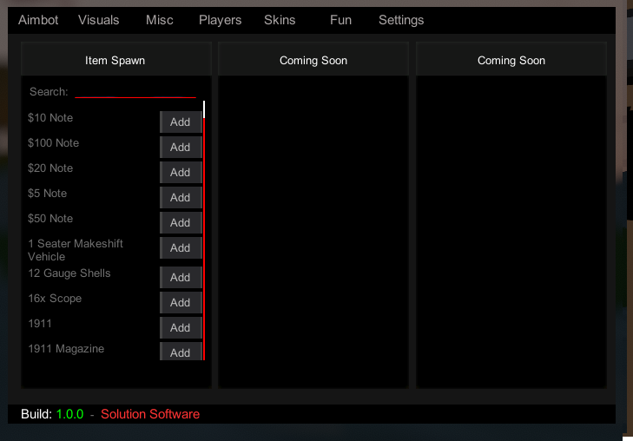The image size is (633, 441).
Task: Add the $50 Note item
Action: (x=181, y=223)
